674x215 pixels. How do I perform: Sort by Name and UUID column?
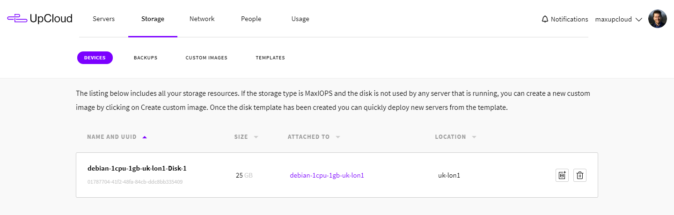tap(112, 137)
